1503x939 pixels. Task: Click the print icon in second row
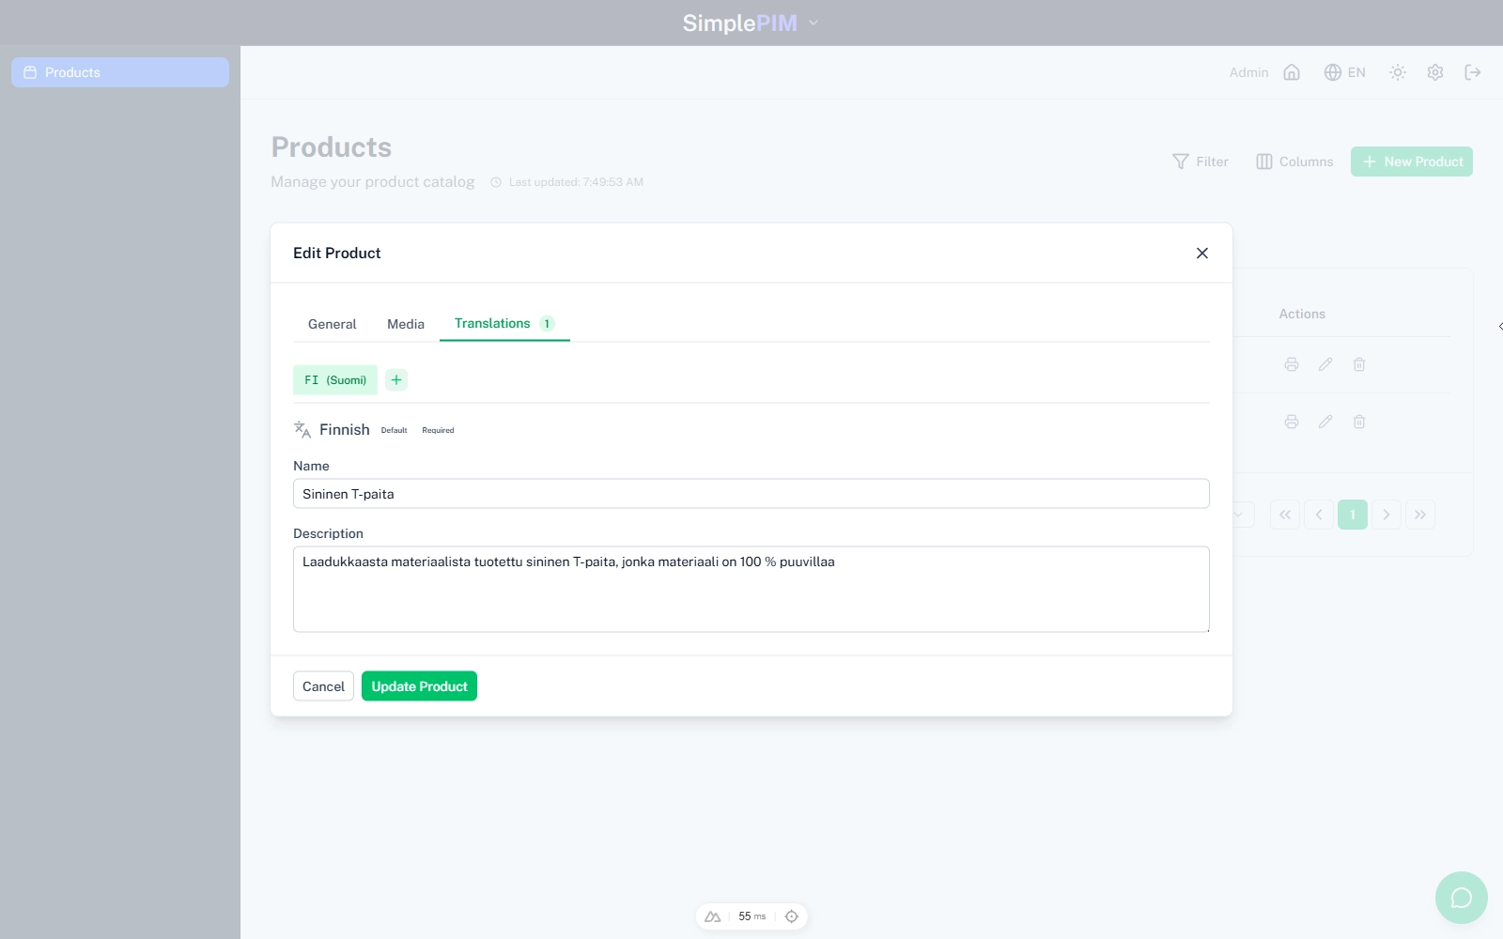pos(1292,422)
